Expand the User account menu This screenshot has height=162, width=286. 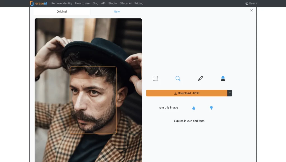click(251, 3)
